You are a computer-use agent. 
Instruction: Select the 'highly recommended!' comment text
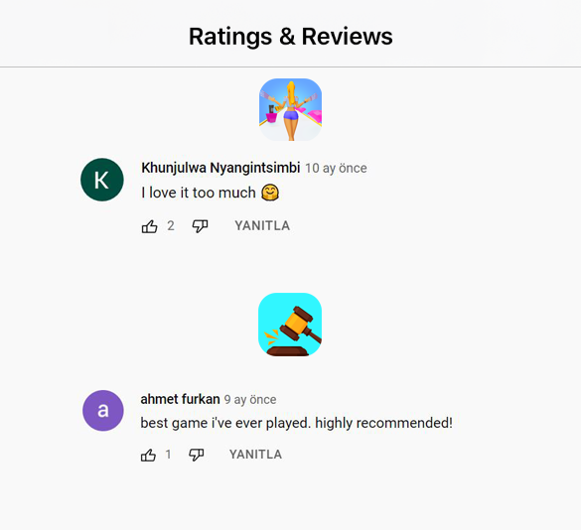pos(384,423)
